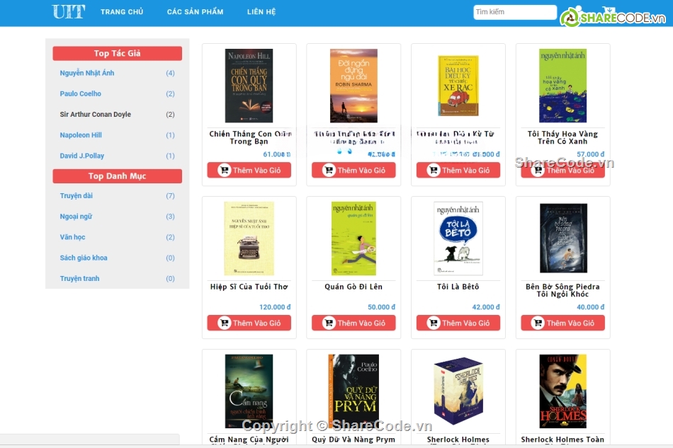The height and width of the screenshot is (448, 673).
Task: Select author Sir Arthur Conan Doyle
Action: click(96, 114)
